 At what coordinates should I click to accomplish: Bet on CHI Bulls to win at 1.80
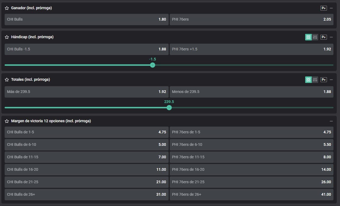pyautogui.click(x=86, y=20)
